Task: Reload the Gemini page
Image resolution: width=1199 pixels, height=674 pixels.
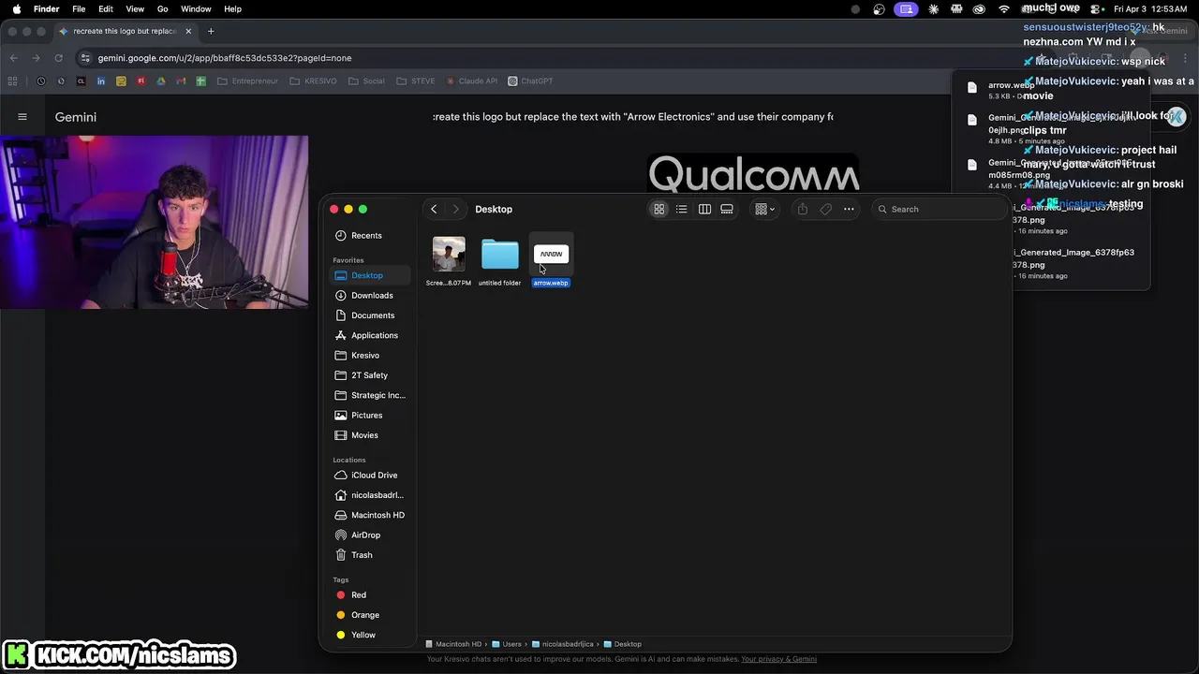Action: [58, 58]
